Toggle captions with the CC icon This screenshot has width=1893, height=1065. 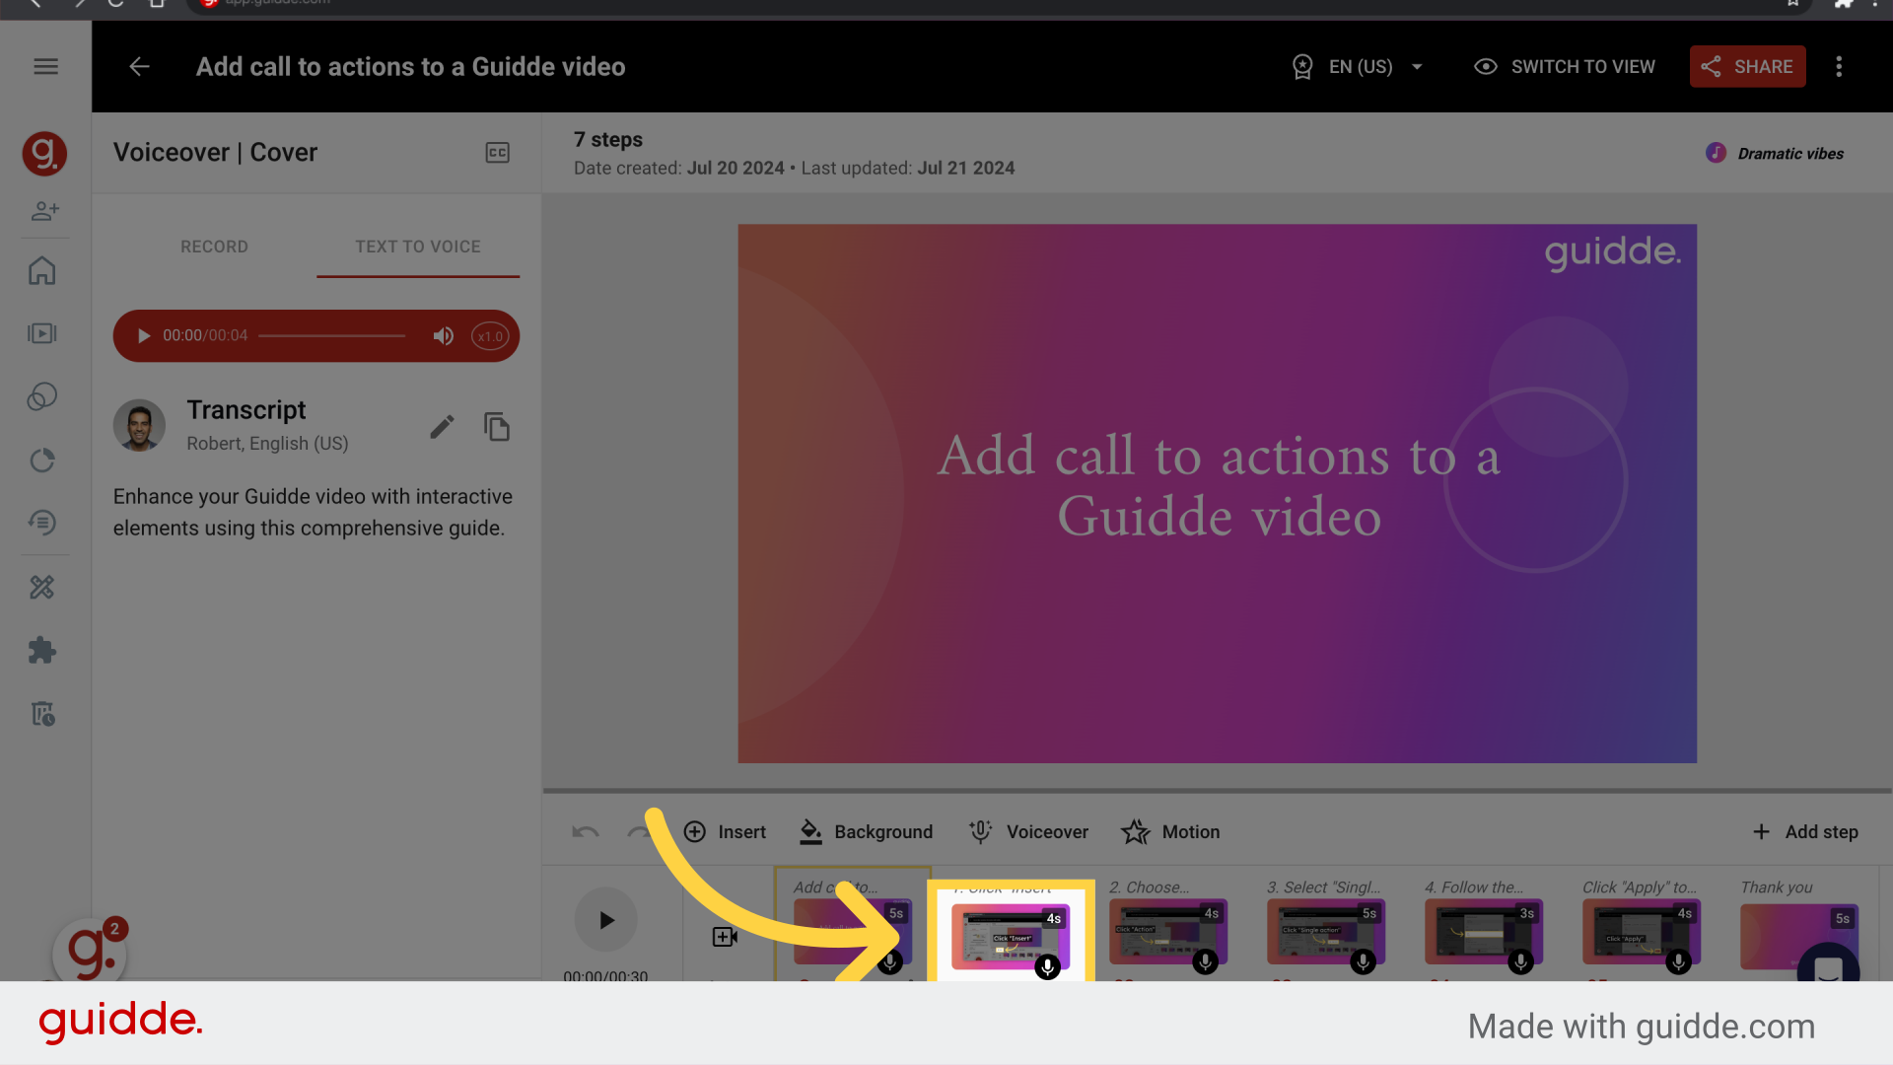click(497, 152)
